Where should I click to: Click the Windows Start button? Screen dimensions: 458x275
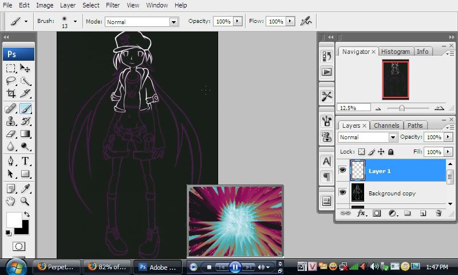pyautogui.click(x=16, y=267)
